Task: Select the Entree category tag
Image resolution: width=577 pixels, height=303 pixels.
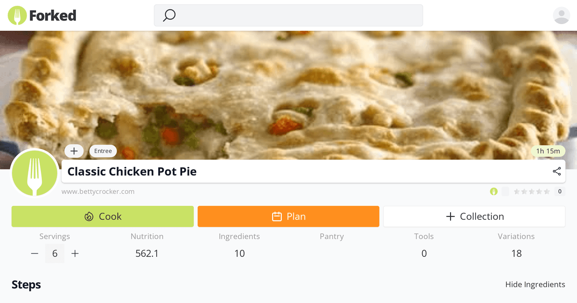Action: (x=103, y=151)
